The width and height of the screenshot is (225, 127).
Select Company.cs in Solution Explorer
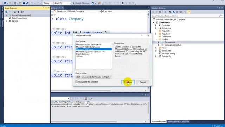click(x=169, y=42)
